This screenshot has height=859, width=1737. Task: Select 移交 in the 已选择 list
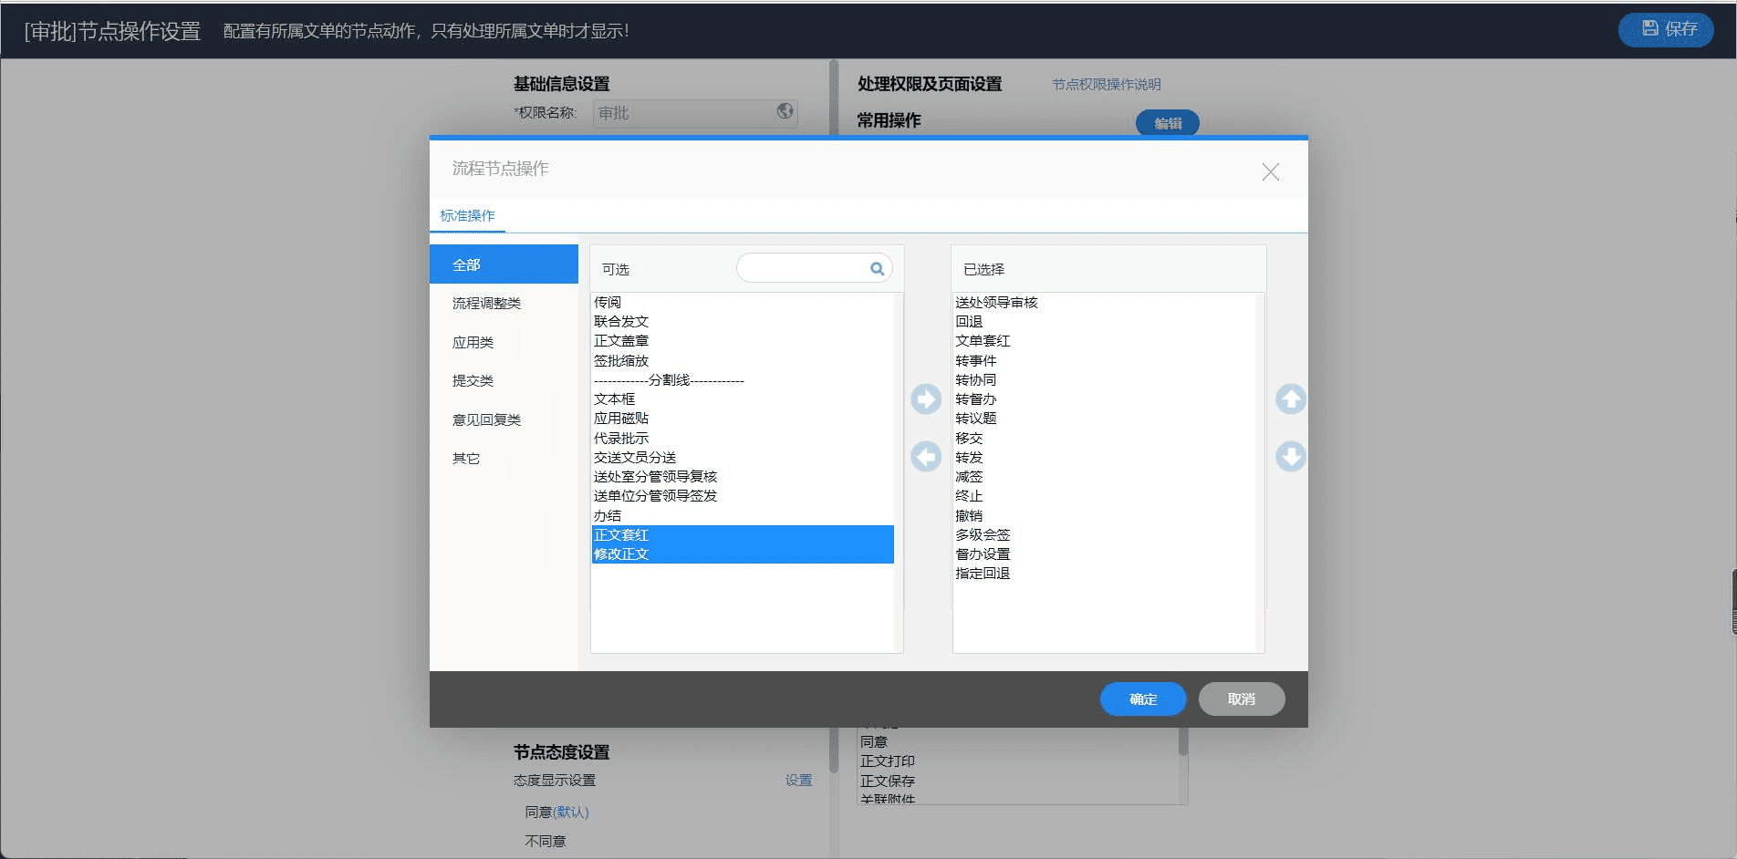pos(1105,439)
